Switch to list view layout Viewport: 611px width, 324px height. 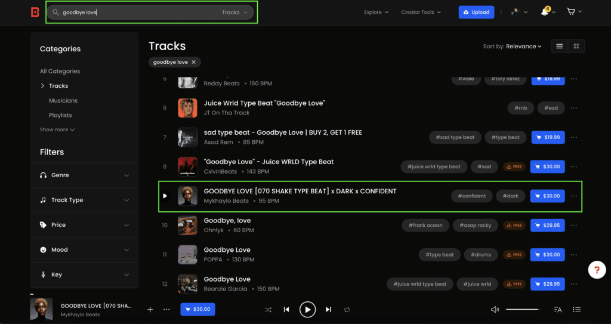point(560,46)
